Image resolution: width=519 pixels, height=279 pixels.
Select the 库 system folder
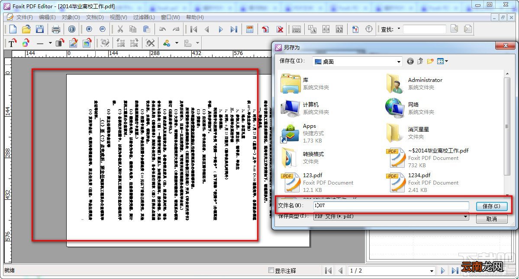[304, 84]
